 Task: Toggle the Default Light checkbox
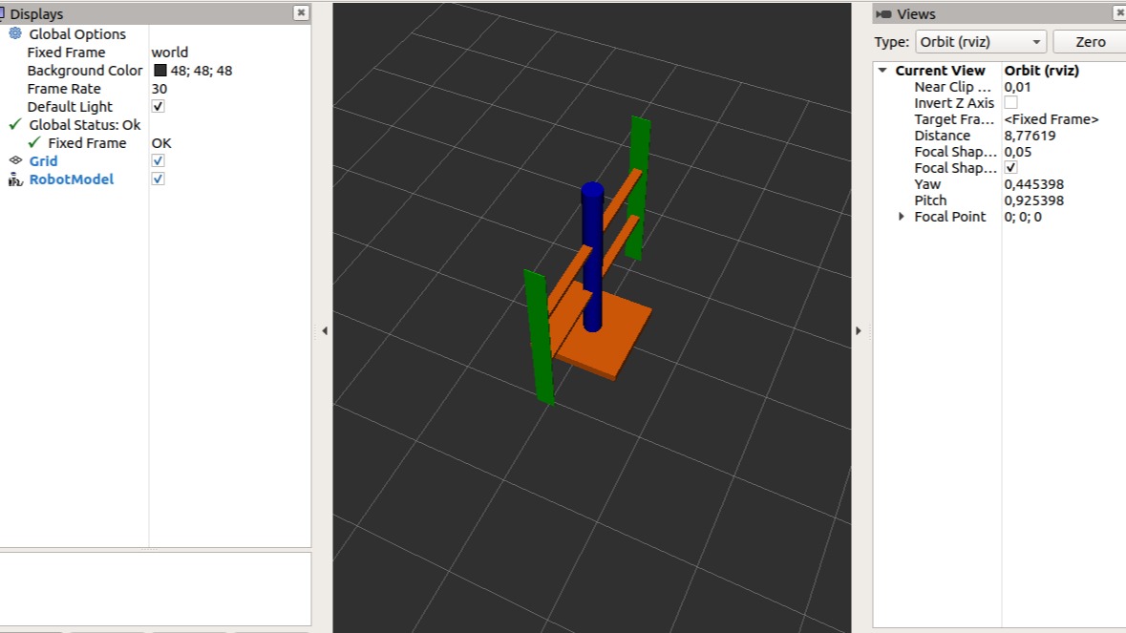tap(158, 106)
